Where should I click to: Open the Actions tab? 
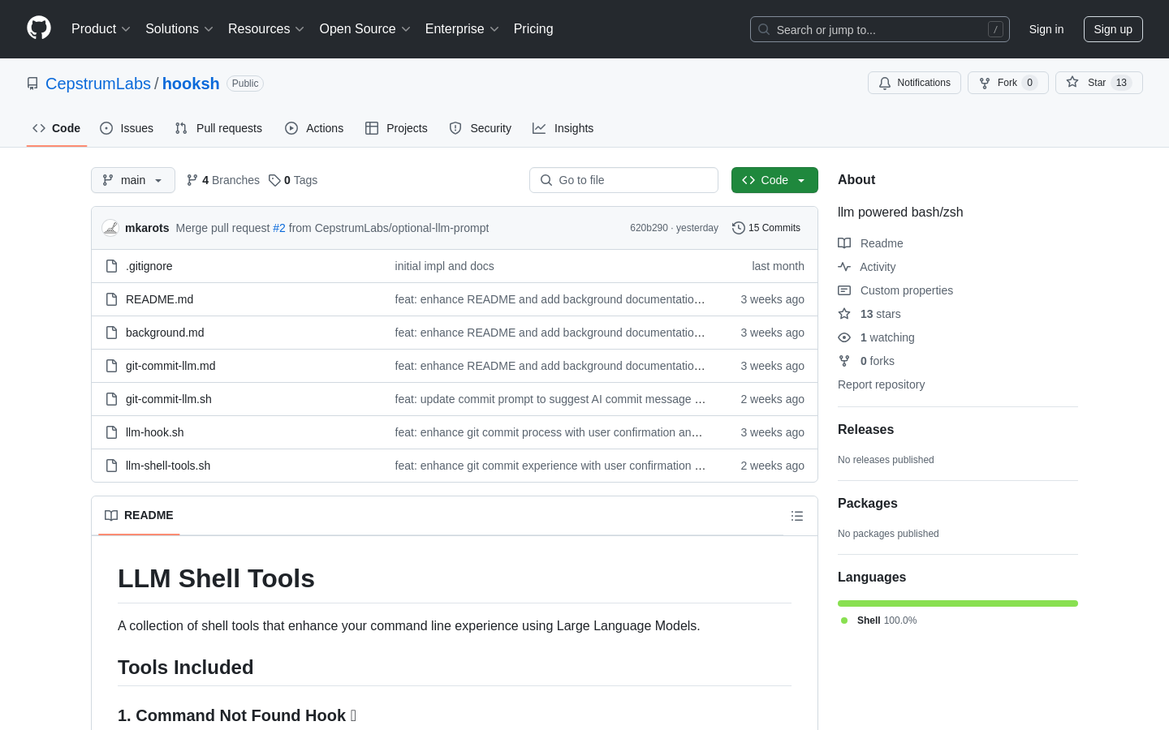click(x=314, y=128)
